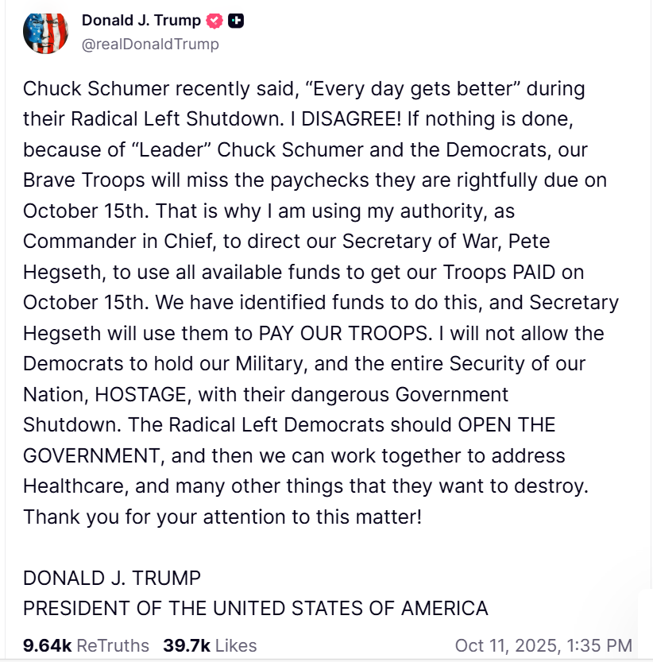Open the Donald J. Trump display name

[x=141, y=21]
